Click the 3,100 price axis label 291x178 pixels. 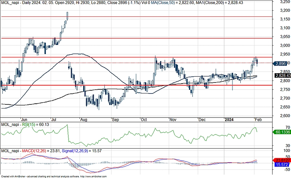pyautogui.click(x=285, y=28)
